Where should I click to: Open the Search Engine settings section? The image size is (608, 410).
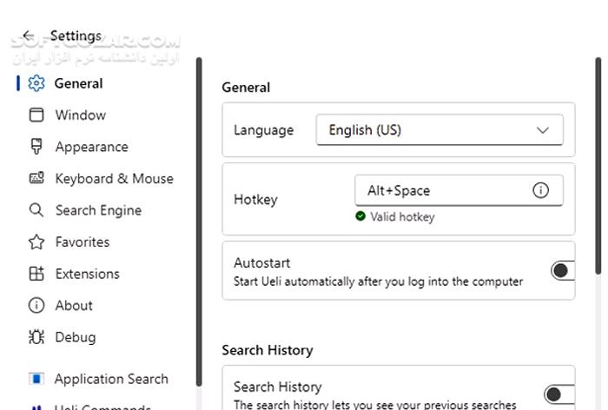[101, 210]
